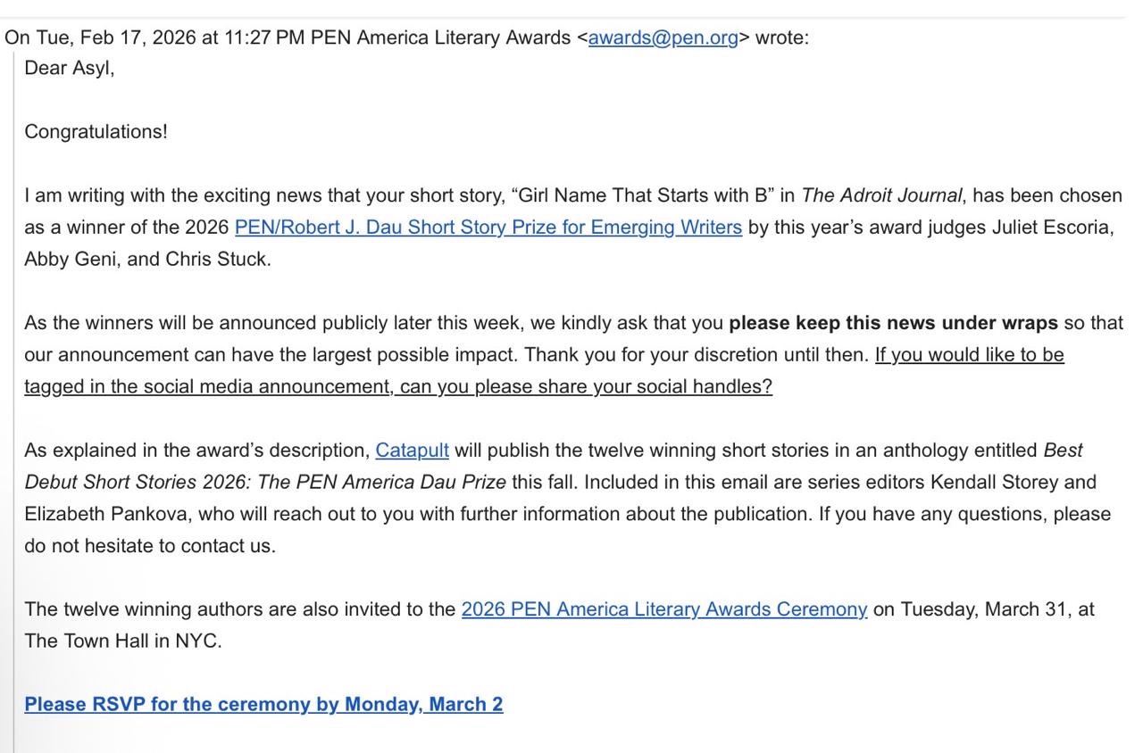Click the "Congratulations!" line
The height and width of the screenshot is (753, 1143).
coord(96,132)
